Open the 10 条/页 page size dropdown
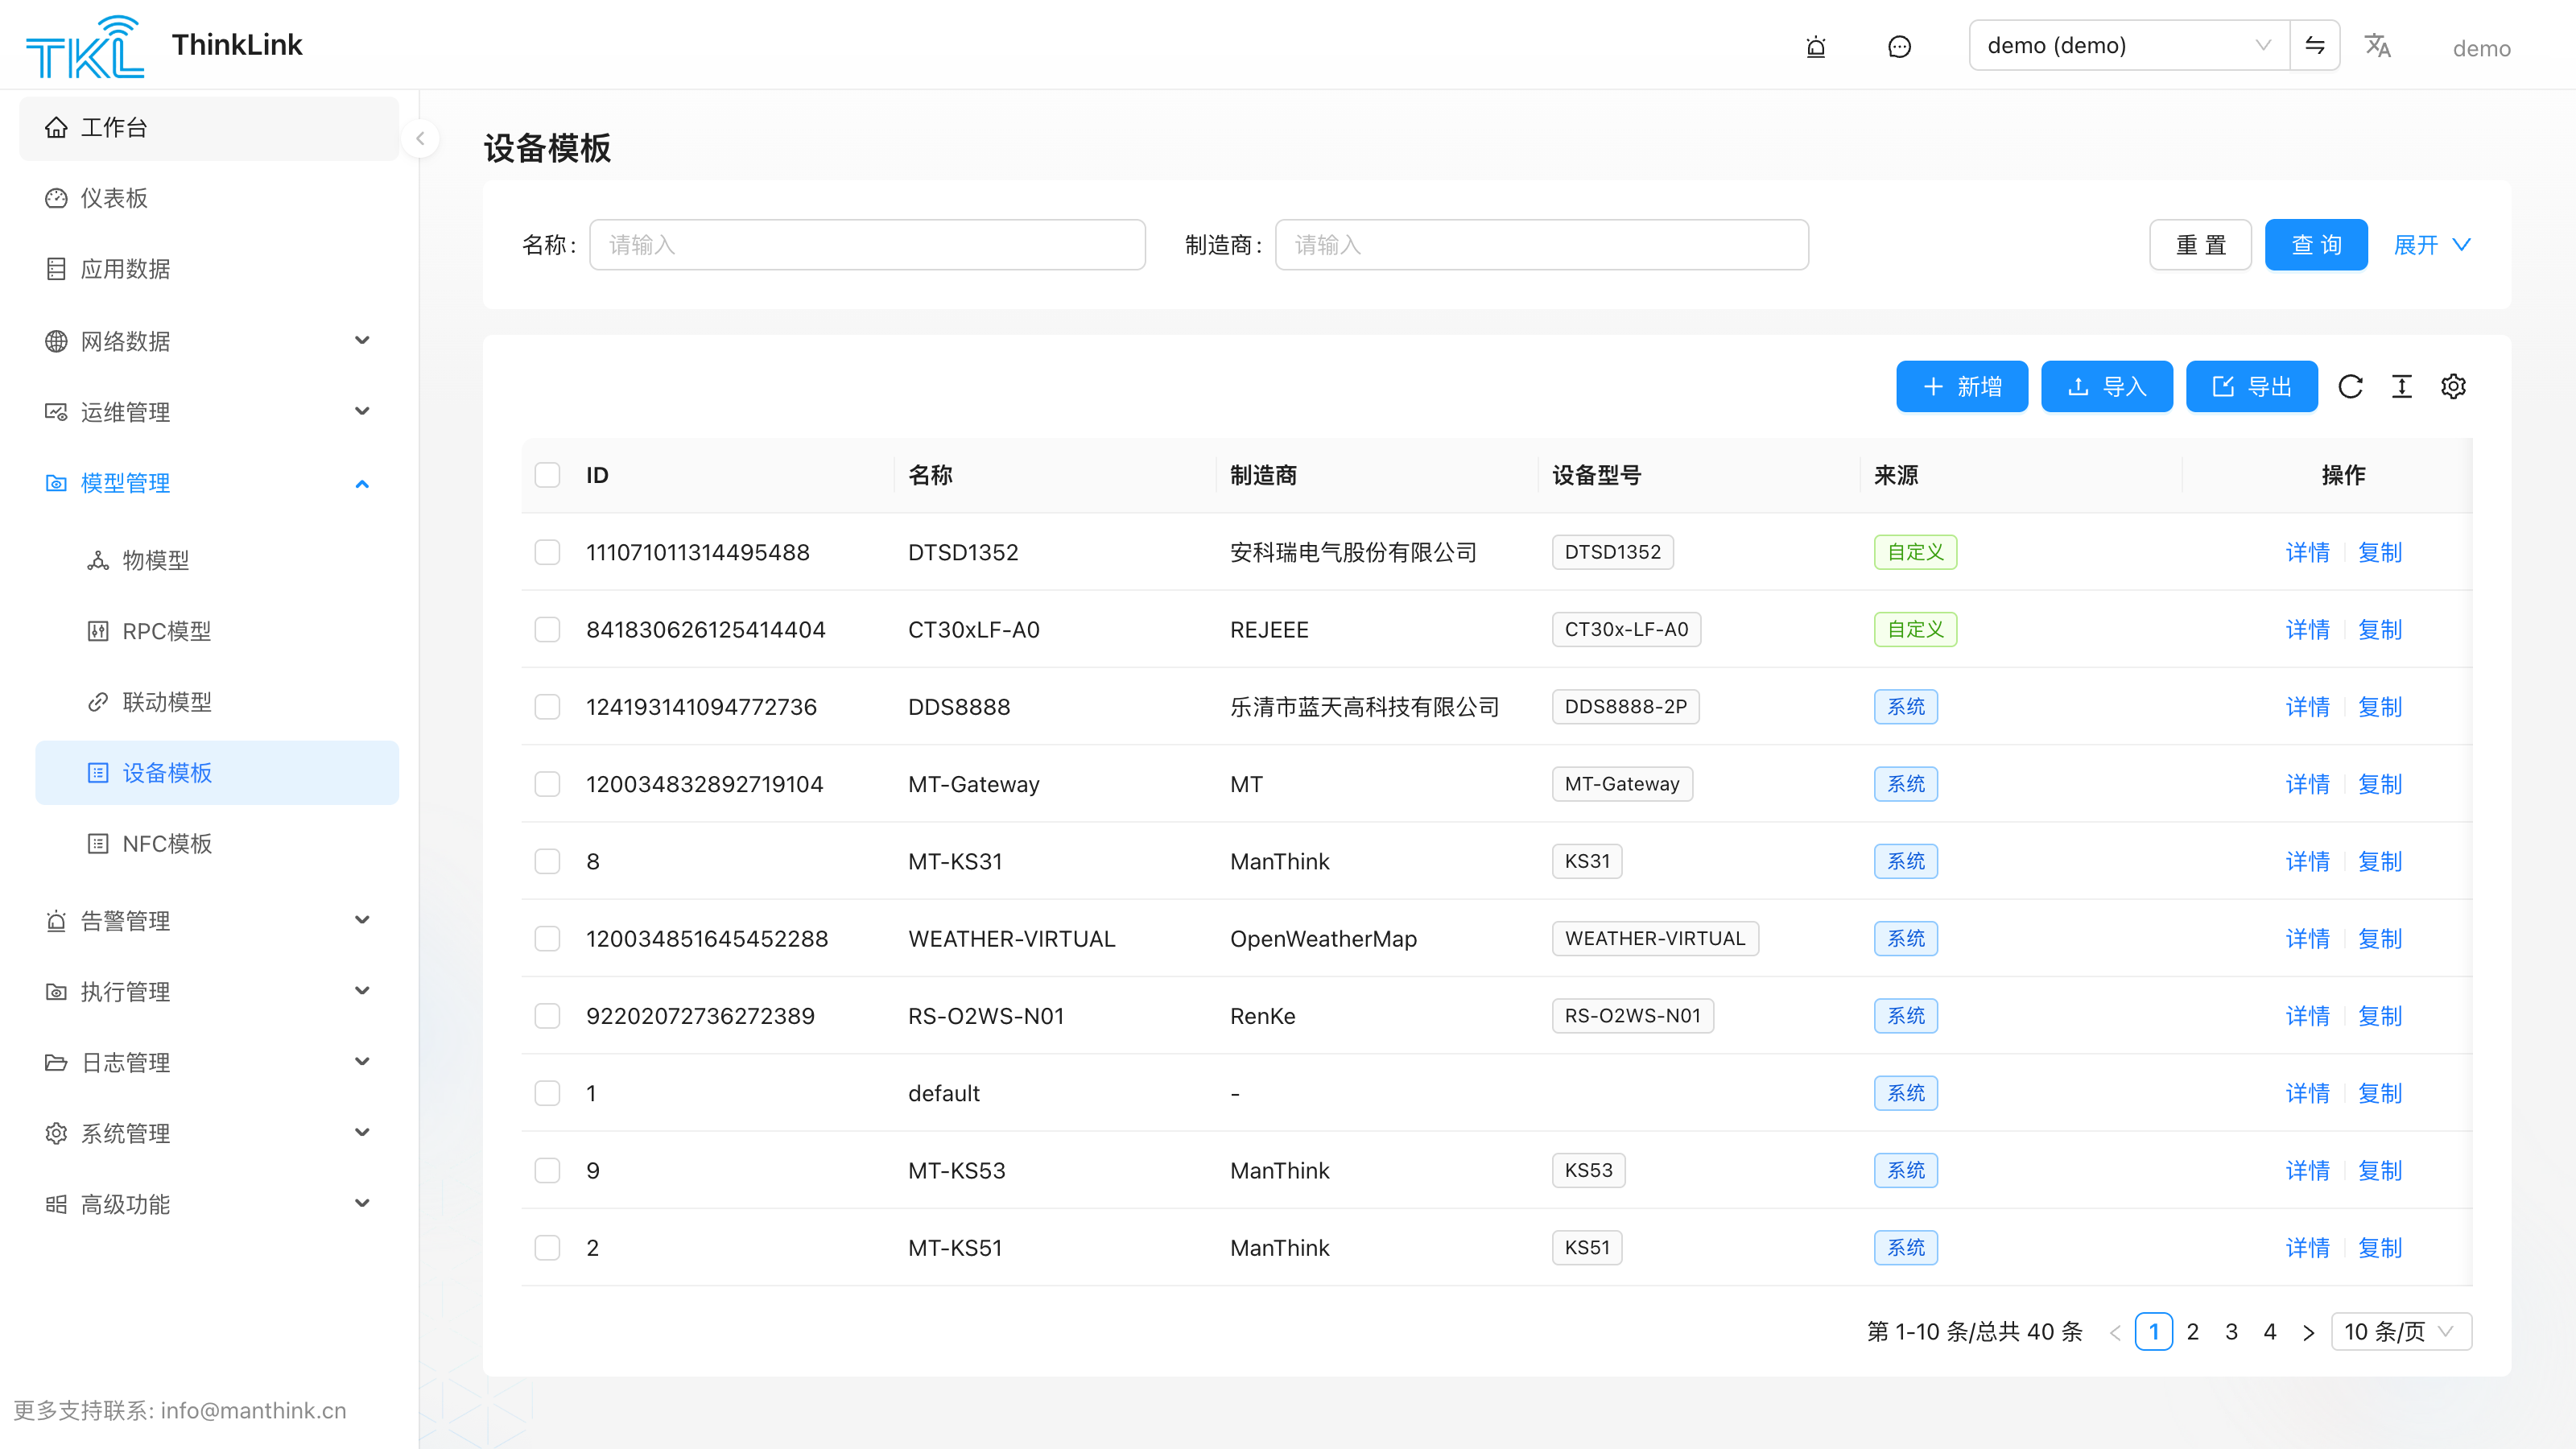This screenshot has width=2576, height=1449. coord(2401,1332)
